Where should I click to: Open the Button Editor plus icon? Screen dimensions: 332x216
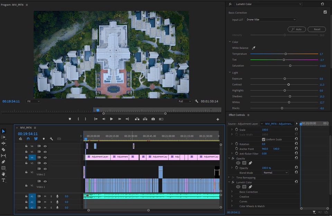[x=218, y=119]
